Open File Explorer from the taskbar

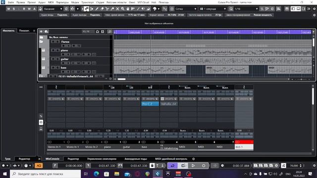tap(117, 174)
